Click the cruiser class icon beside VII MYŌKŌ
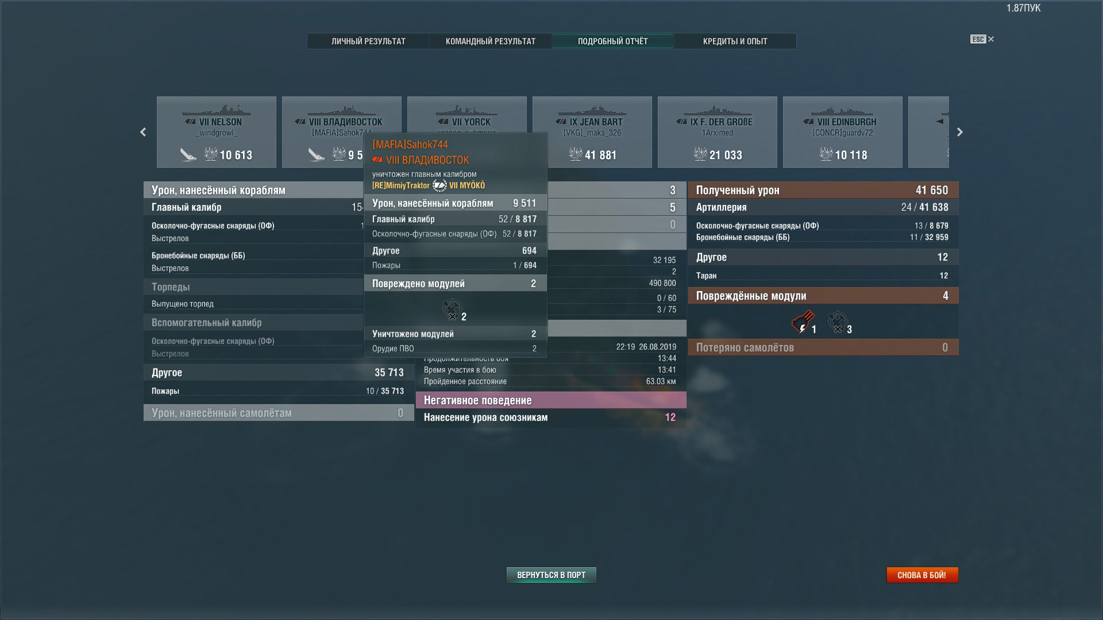 point(439,185)
